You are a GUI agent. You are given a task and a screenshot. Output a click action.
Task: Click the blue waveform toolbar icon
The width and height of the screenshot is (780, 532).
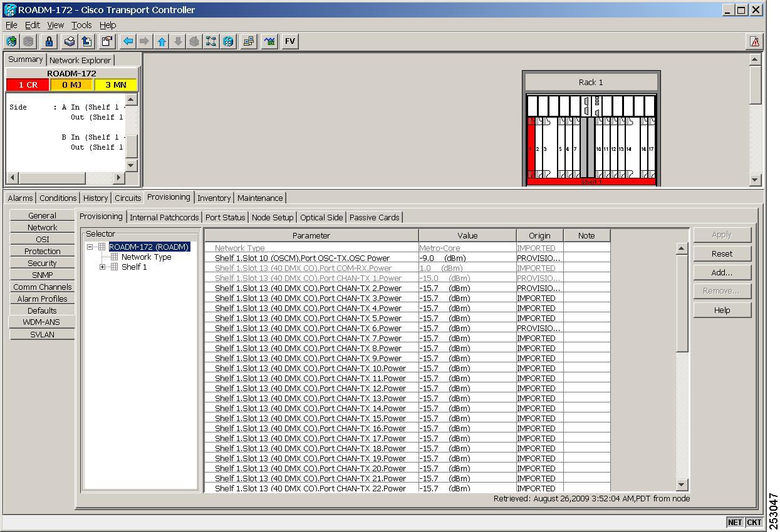(269, 41)
